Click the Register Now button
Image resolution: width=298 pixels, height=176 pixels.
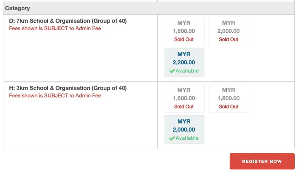[x=262, y=161]
